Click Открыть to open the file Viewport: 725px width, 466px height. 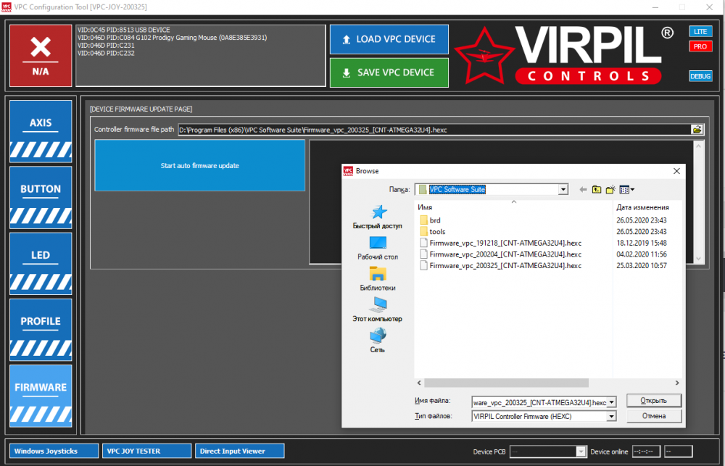(654, 400)
